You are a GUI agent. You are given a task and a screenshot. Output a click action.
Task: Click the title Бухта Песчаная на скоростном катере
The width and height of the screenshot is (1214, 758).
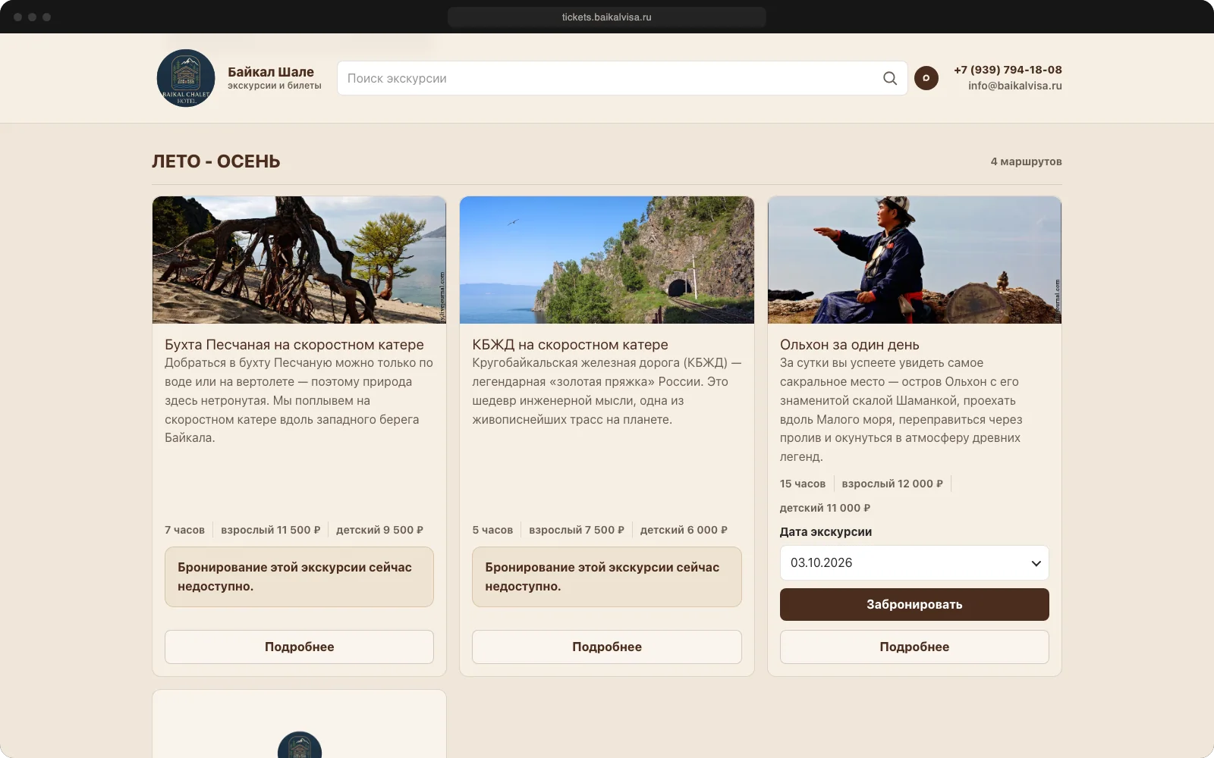(x=294, y=345)
